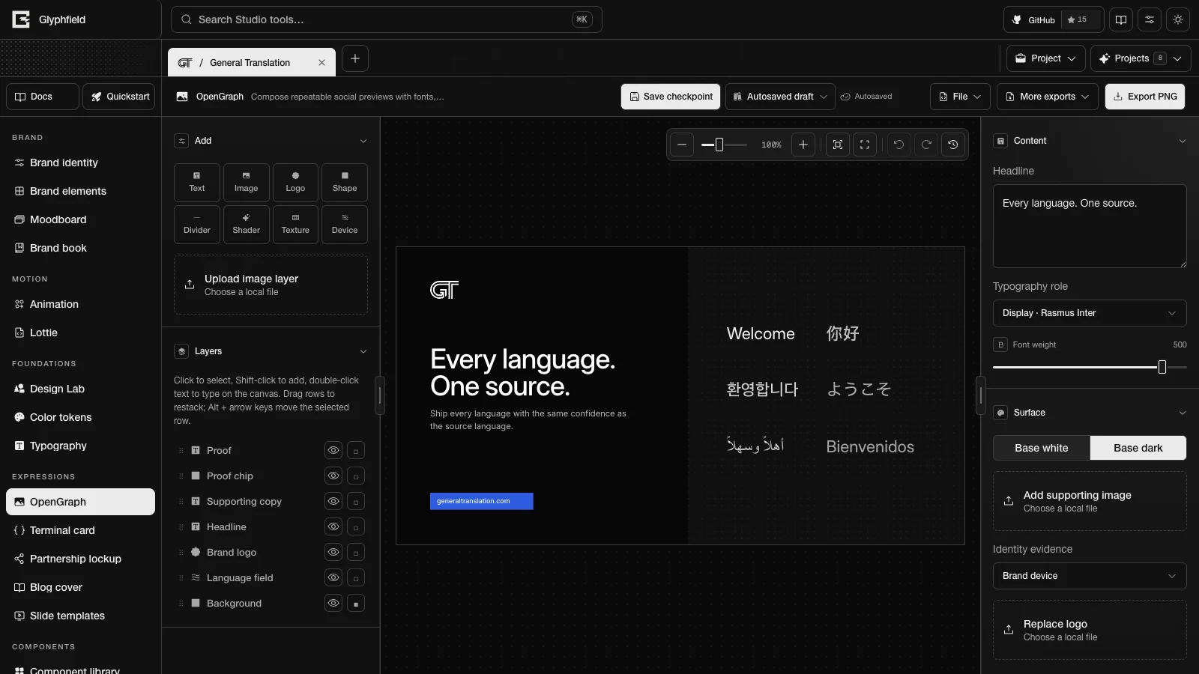
Task: Enter fullscreen canvas mode
Action: click(865, 145)
